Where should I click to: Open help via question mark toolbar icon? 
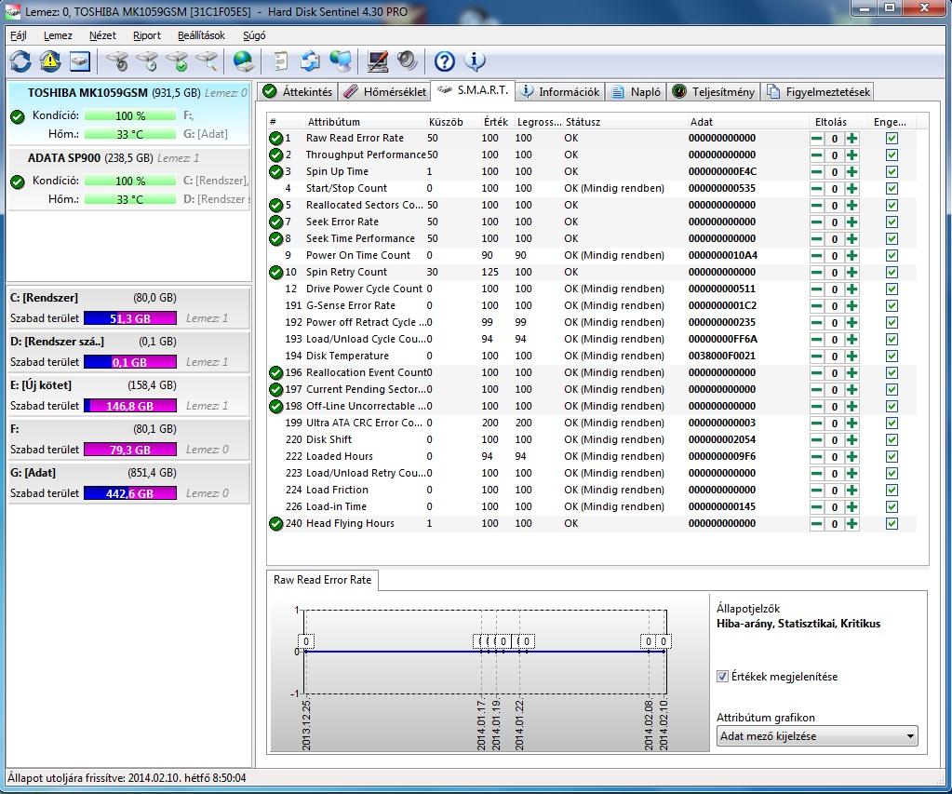click(445, 61)
